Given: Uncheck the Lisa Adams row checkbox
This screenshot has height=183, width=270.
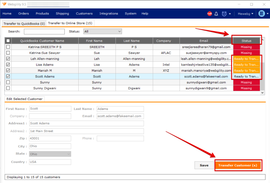Looking at the screenshot, I should tap(8, 65).
